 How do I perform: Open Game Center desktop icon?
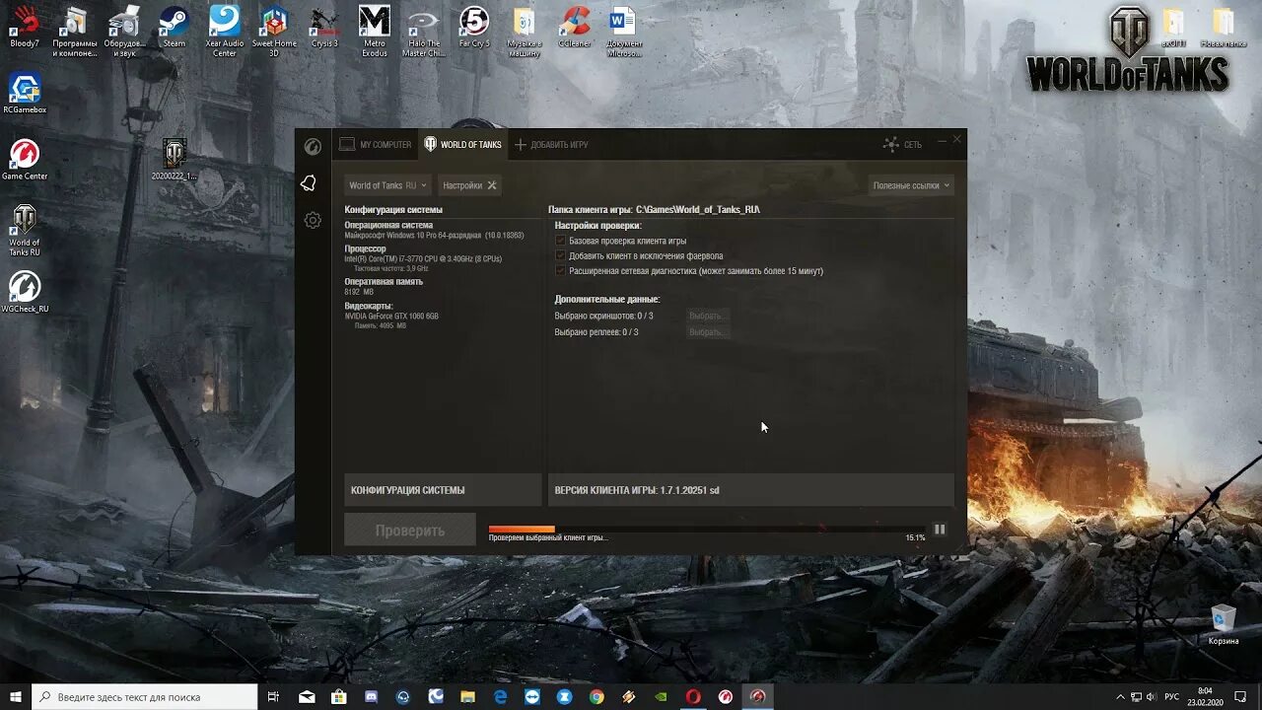(x=25, y=160)
